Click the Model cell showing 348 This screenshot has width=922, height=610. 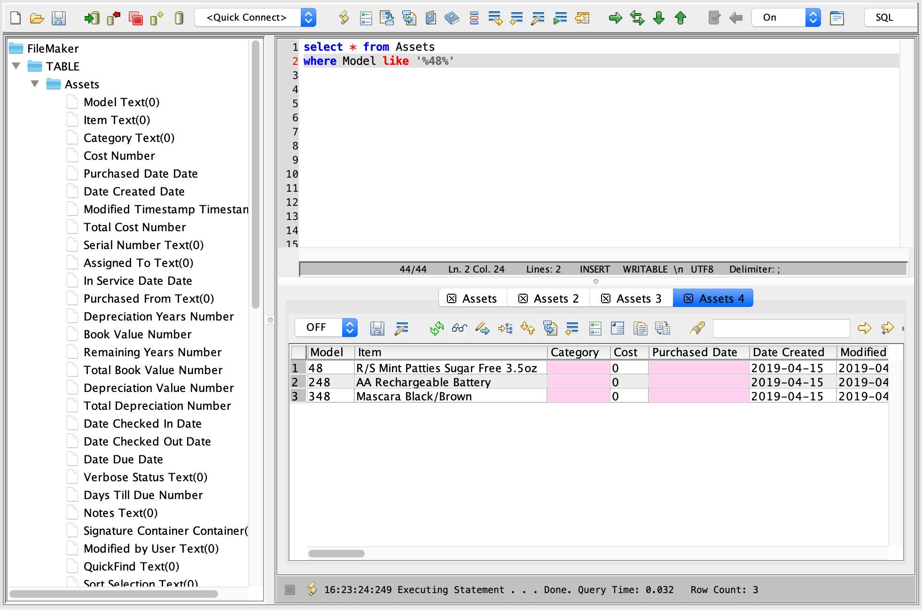pyautogui.click(x=330, y=396)
